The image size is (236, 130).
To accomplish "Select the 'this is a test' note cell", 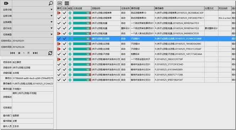I will (225, 18).
